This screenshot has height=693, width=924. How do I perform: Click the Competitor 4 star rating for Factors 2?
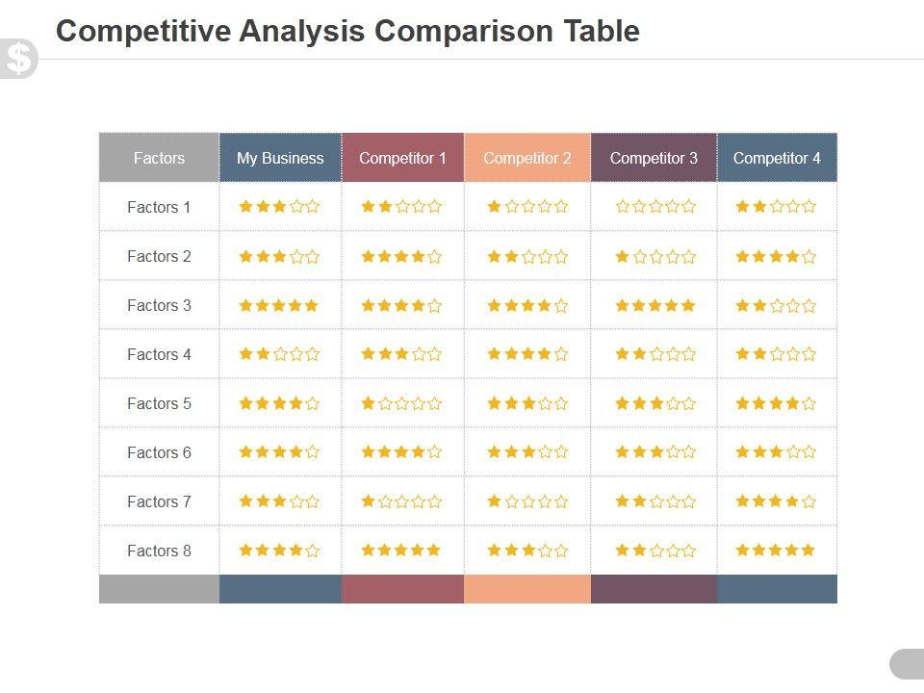775,256
